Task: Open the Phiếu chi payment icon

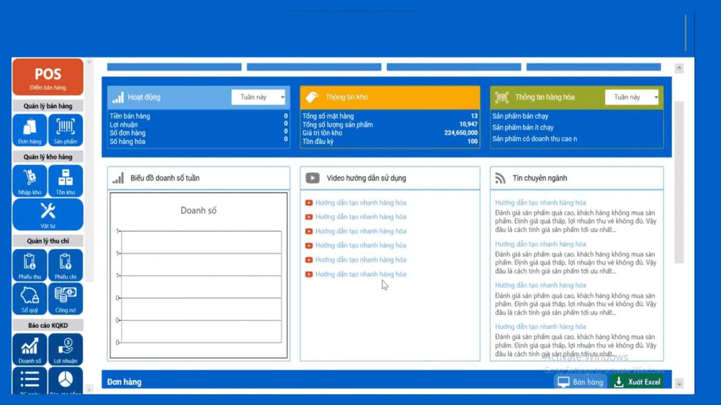Action: [65, 265]
